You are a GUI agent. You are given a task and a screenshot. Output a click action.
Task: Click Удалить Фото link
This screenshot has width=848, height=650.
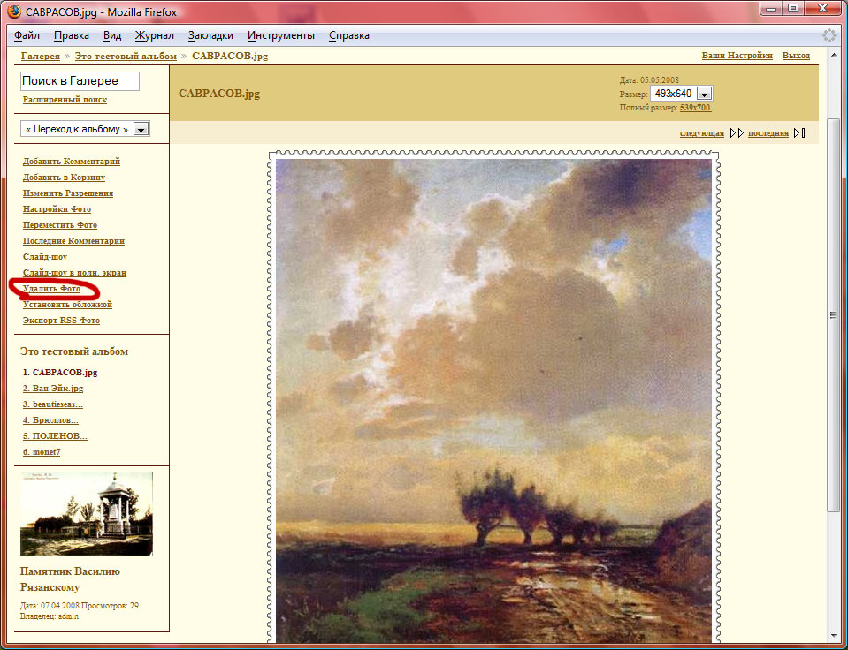coord(51,289)
